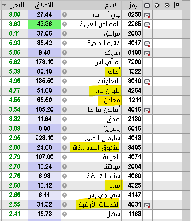Select stock name سناد القابضة

pos(103,176)
